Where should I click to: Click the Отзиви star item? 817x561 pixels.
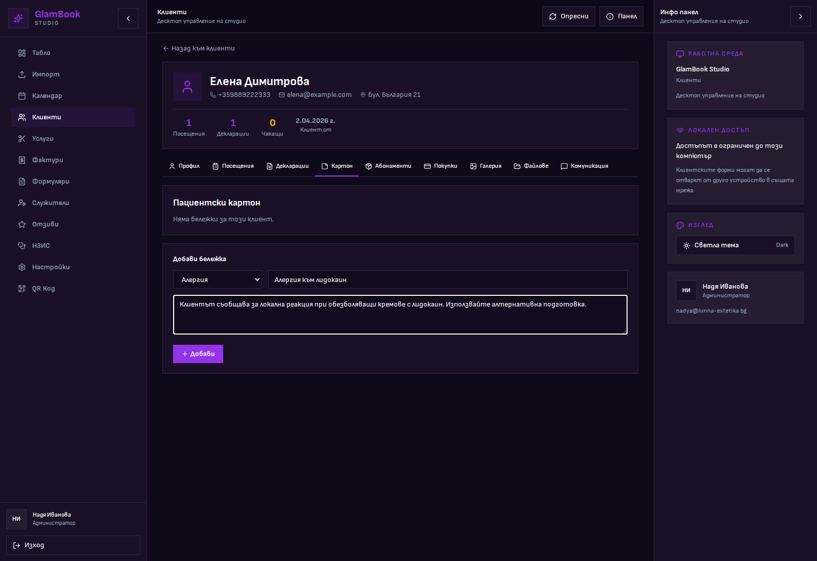click(x=45, y=224)
